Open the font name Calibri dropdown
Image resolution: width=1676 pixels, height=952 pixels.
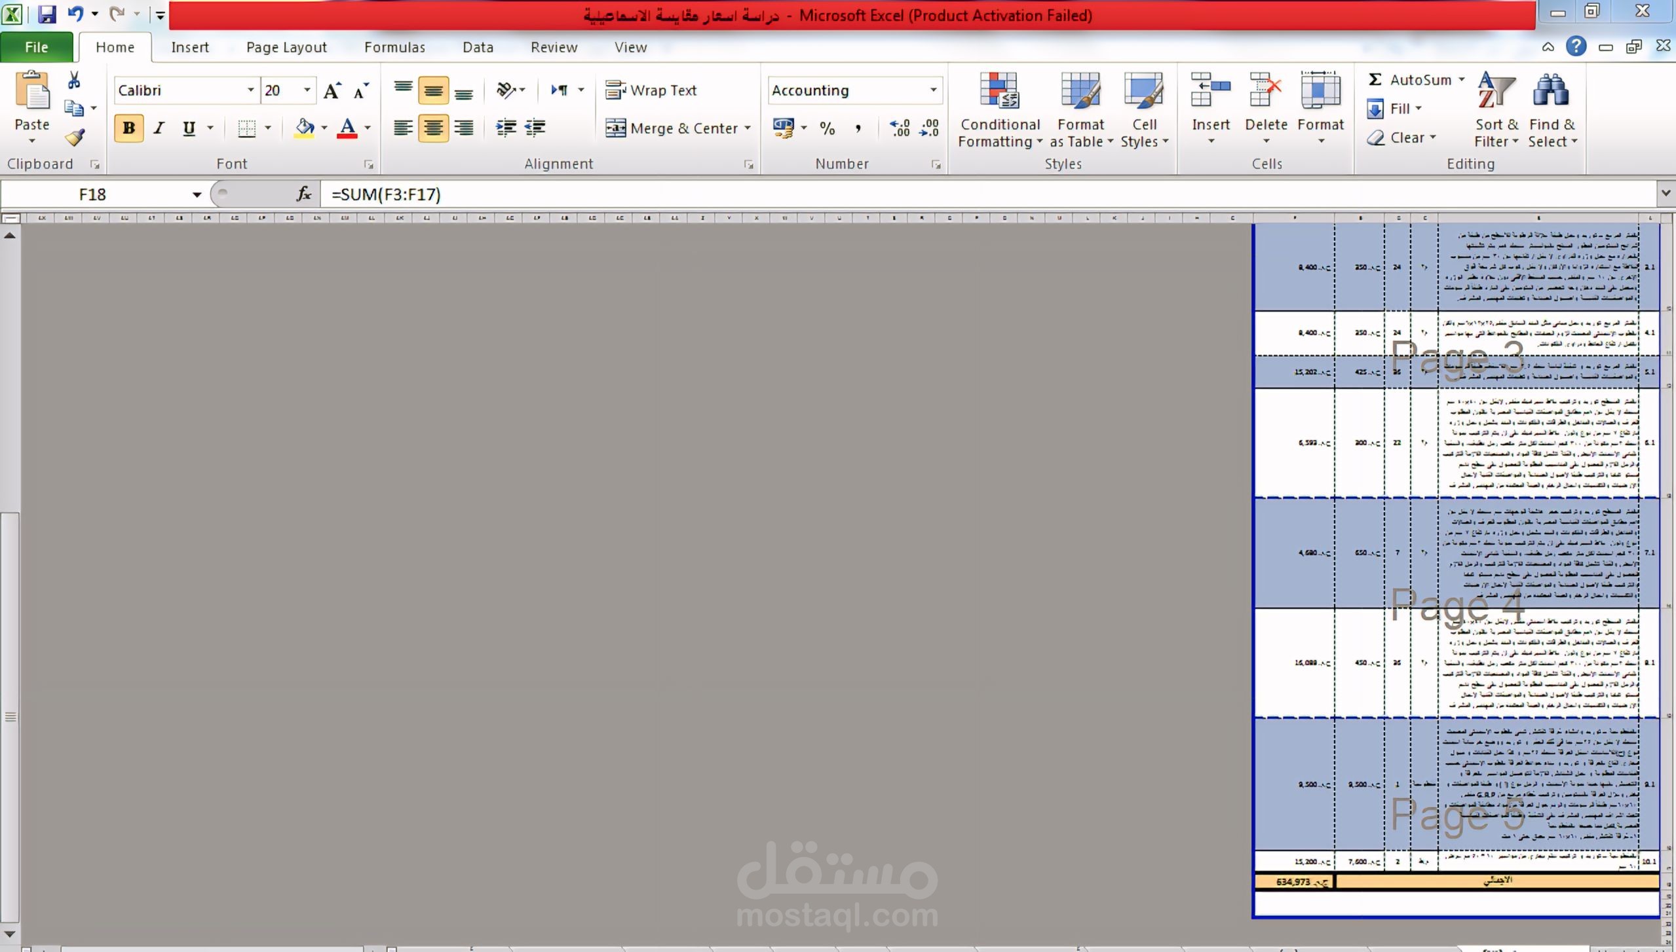point(250,90)
